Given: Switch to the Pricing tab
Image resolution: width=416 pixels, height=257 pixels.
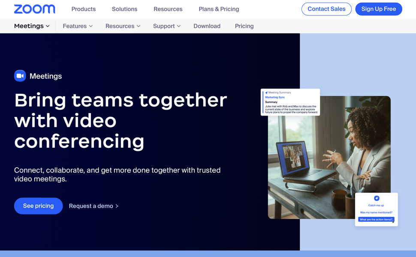Looking at the screenshot, I should click(244, 26).
